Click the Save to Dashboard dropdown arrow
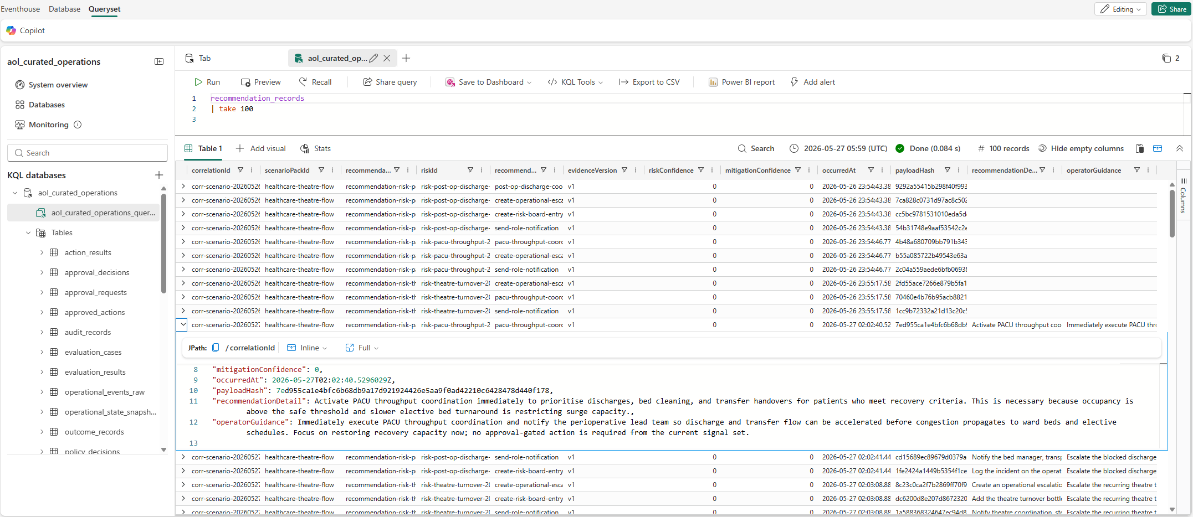This screenshot has width=1193, height=517. 529,82
